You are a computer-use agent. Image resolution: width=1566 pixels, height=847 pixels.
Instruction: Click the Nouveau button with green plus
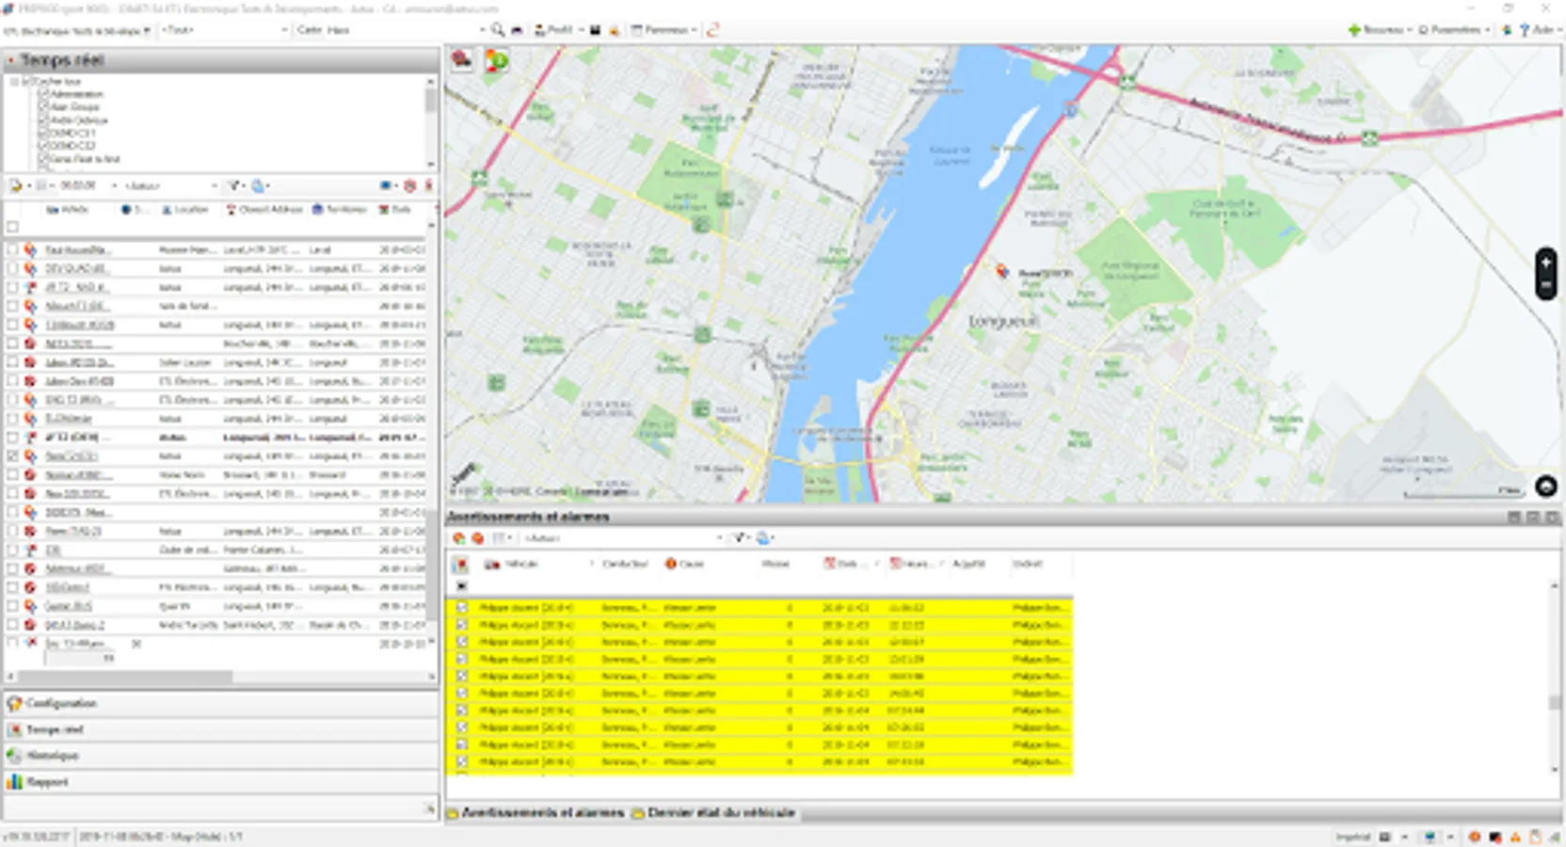1376,30
